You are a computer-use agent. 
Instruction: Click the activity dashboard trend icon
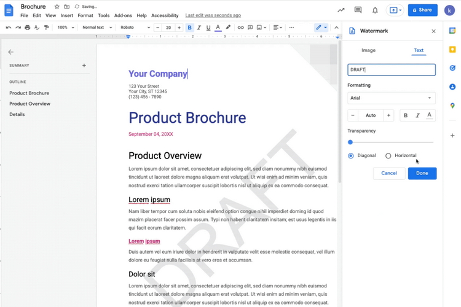click(x=341, y=10)
